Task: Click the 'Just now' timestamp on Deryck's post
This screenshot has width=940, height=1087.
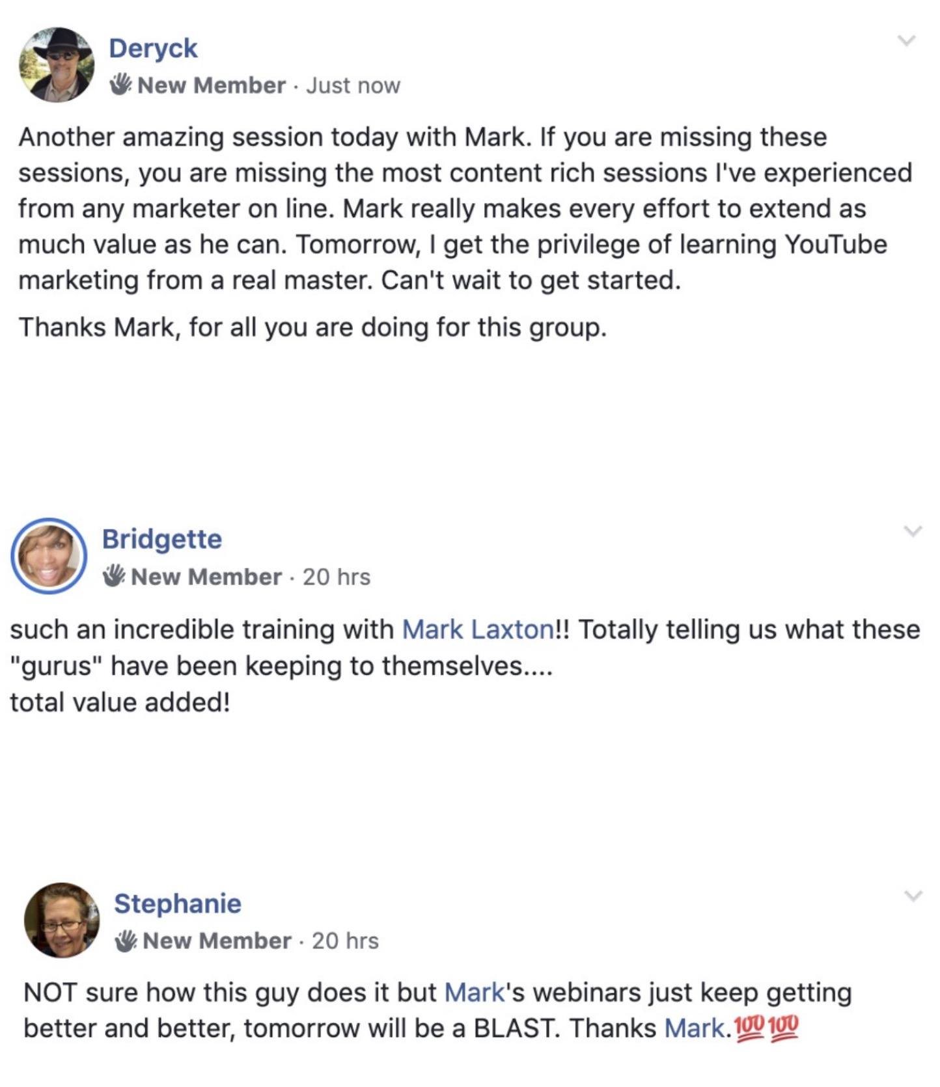Action: click(x=353, y=85)
